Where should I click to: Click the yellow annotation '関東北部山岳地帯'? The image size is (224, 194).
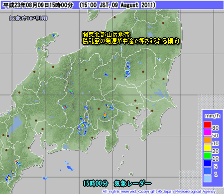(106, 35)
